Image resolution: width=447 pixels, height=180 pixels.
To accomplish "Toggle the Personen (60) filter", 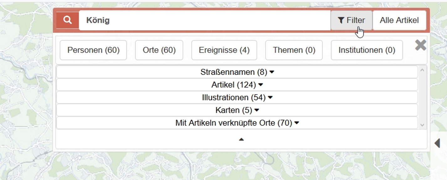I will 93,50.
